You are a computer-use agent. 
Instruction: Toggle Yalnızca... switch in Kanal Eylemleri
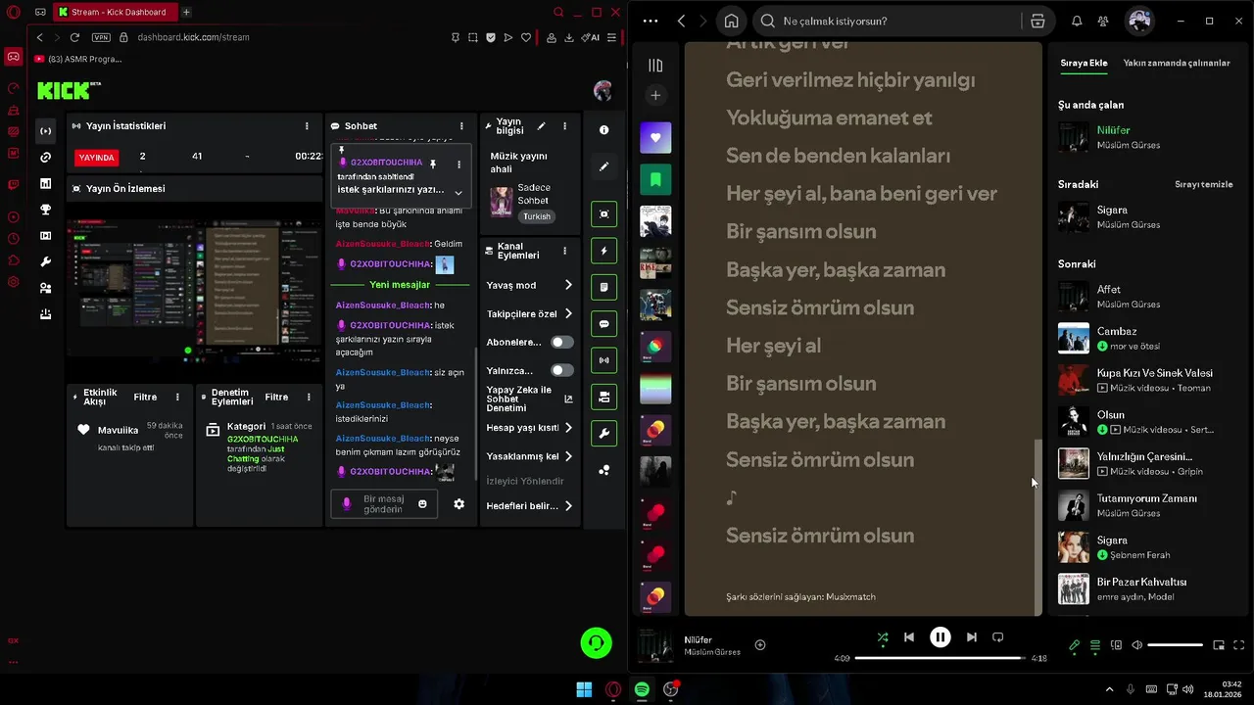coord(561,370)
